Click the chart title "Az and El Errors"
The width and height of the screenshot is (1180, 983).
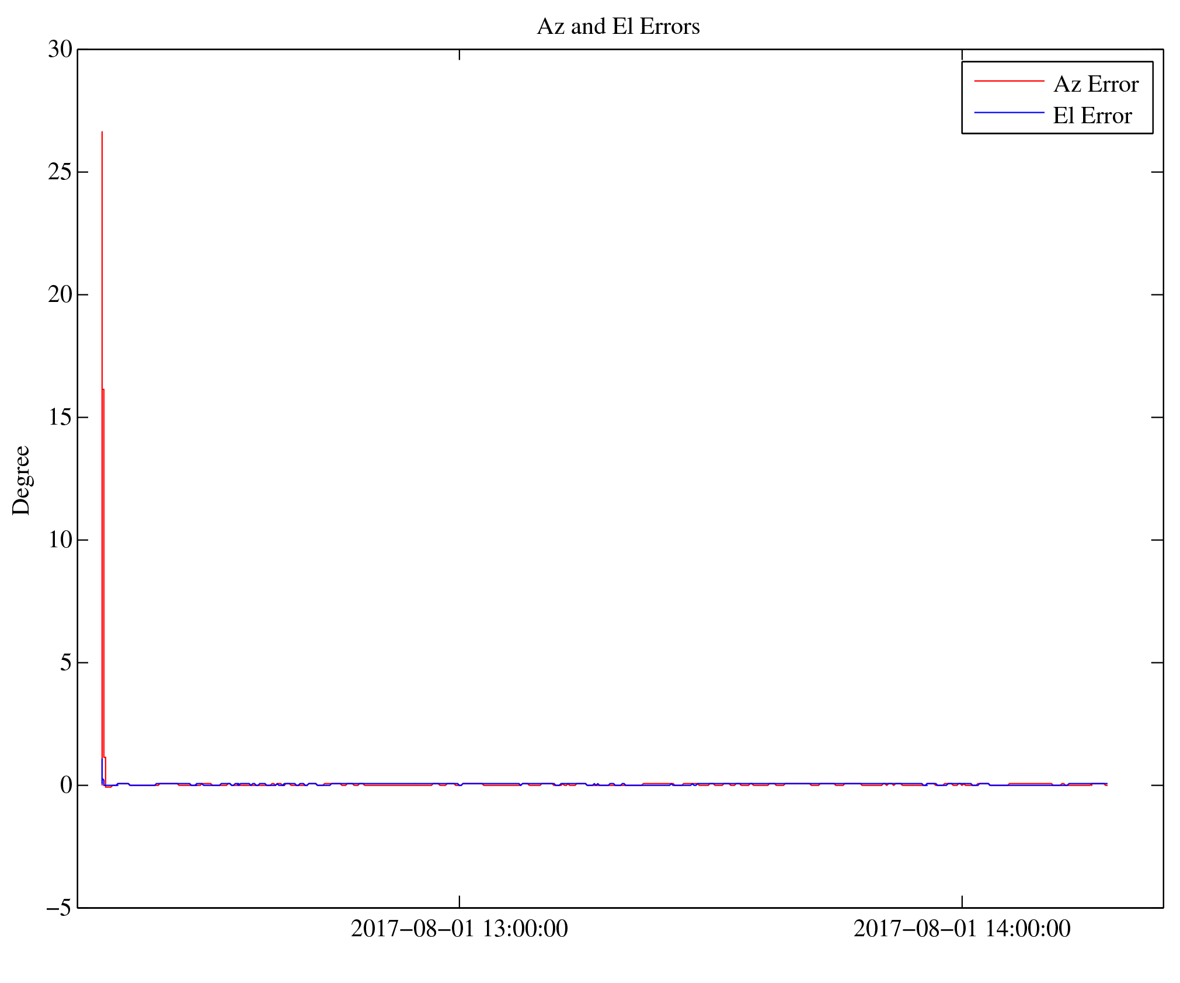tap(618, 27)
